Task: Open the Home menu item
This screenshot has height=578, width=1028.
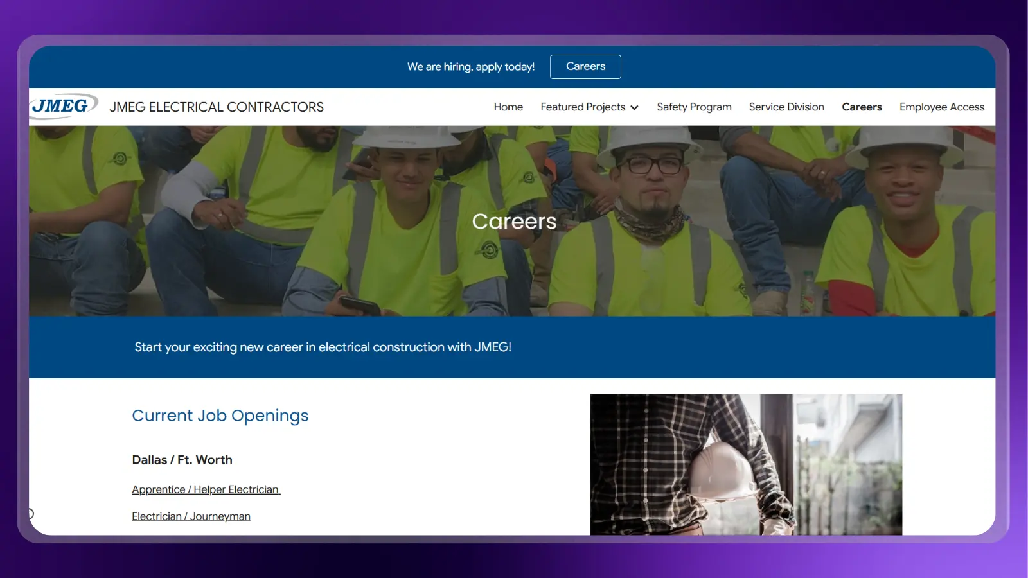Action: pos(508,107)
